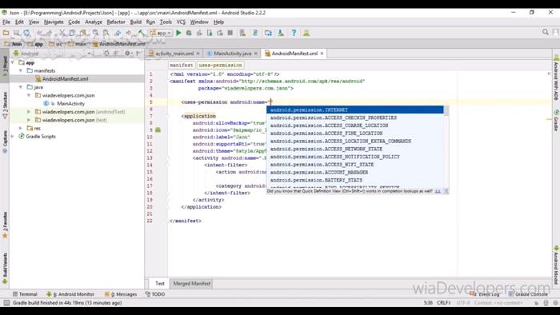Click the Find magnifier icon

[x=95, y=33]
